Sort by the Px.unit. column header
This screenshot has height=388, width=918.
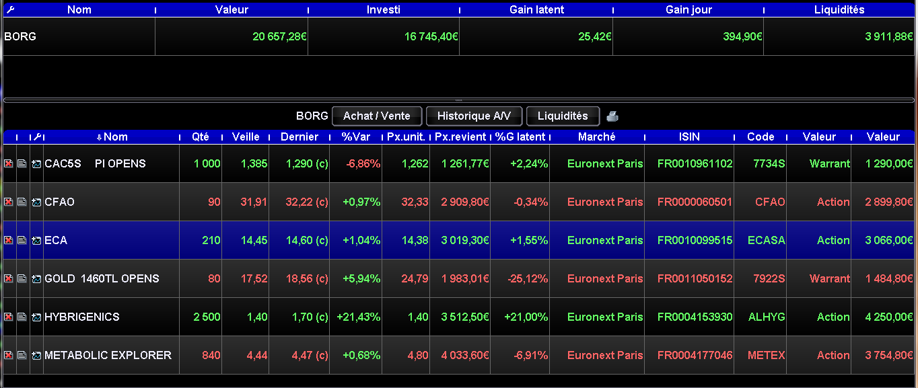(406, 137)
